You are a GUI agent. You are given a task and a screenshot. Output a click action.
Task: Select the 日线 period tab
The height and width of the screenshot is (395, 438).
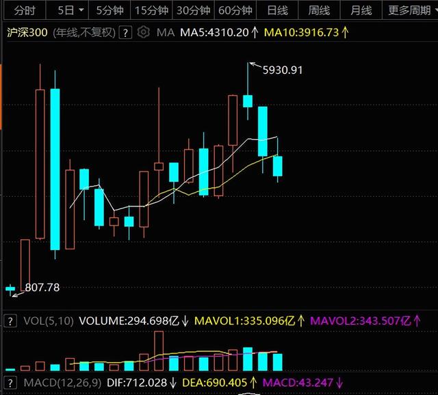pos(277,10)
